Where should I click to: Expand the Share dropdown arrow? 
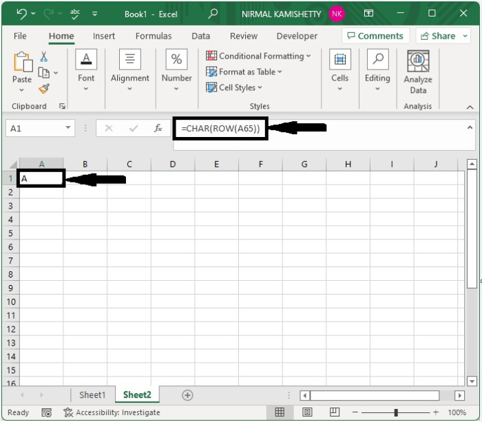(x=465, y=36)
